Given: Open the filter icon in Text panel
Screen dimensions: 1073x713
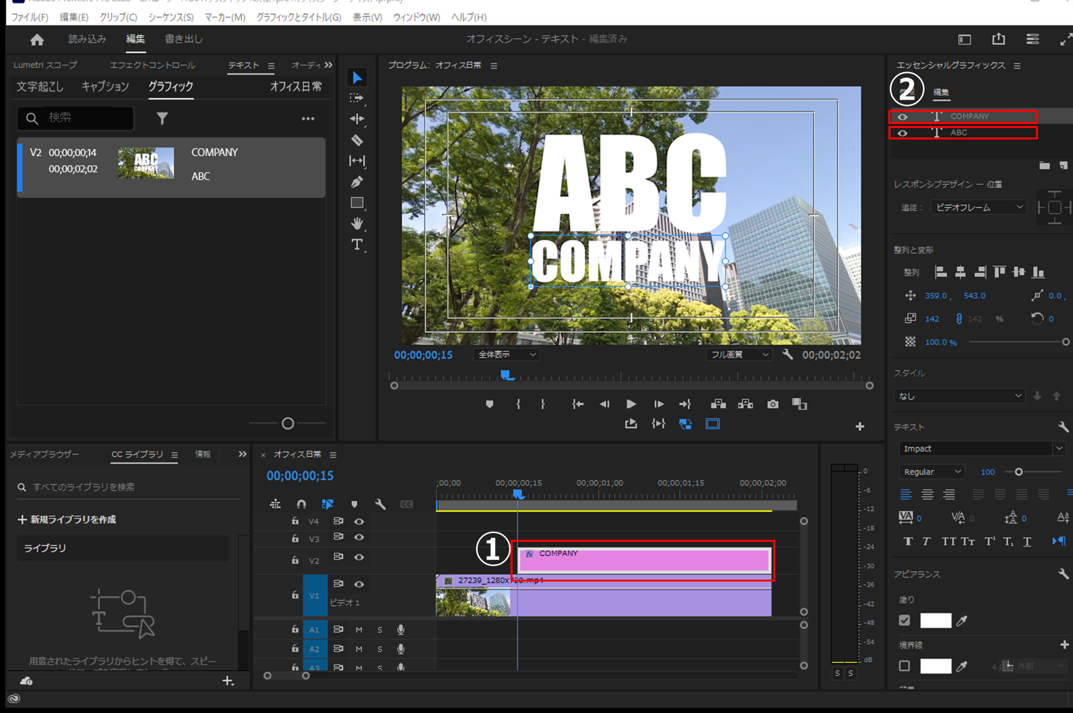Looking at the screenshot, I should (x=162, y=119).
